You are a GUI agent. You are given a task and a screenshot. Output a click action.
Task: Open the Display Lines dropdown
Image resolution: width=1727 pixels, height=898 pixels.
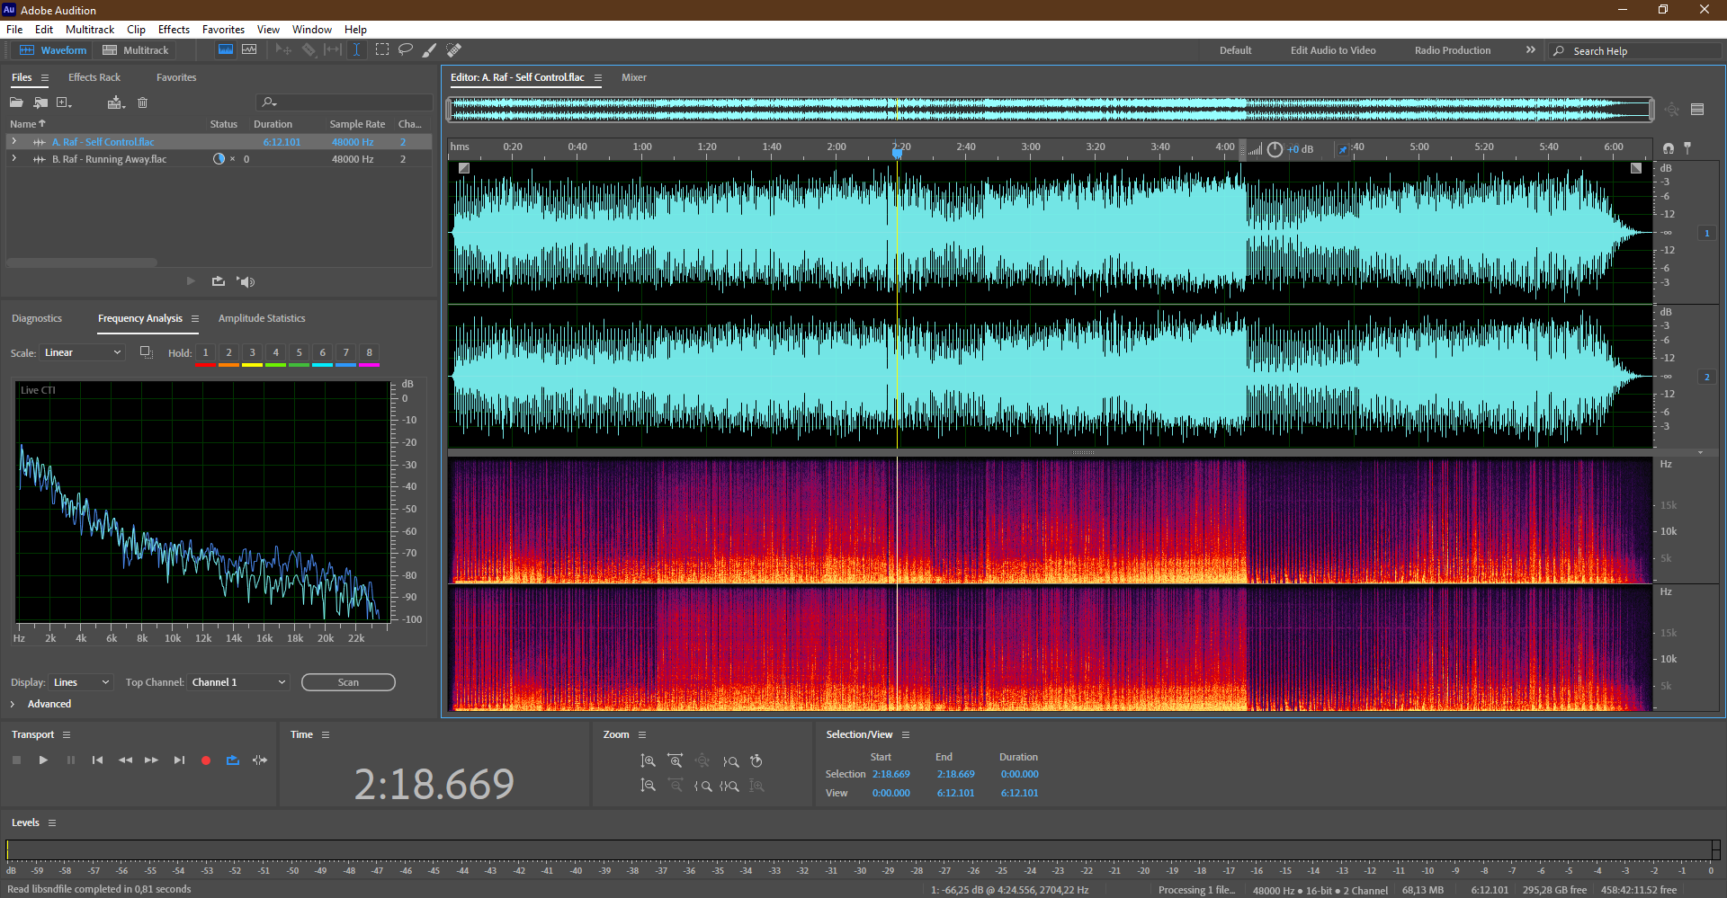(81, 682)
